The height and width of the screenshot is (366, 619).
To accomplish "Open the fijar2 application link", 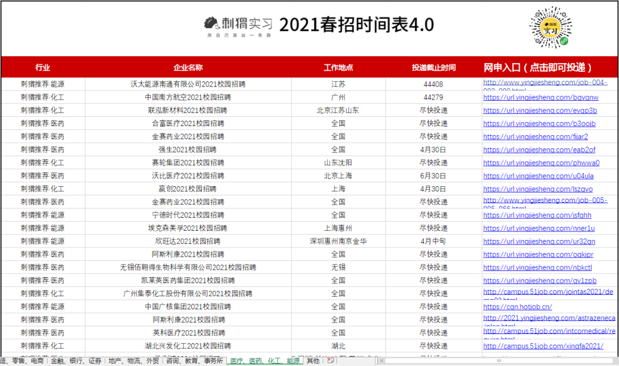I will tap(535, 136).
